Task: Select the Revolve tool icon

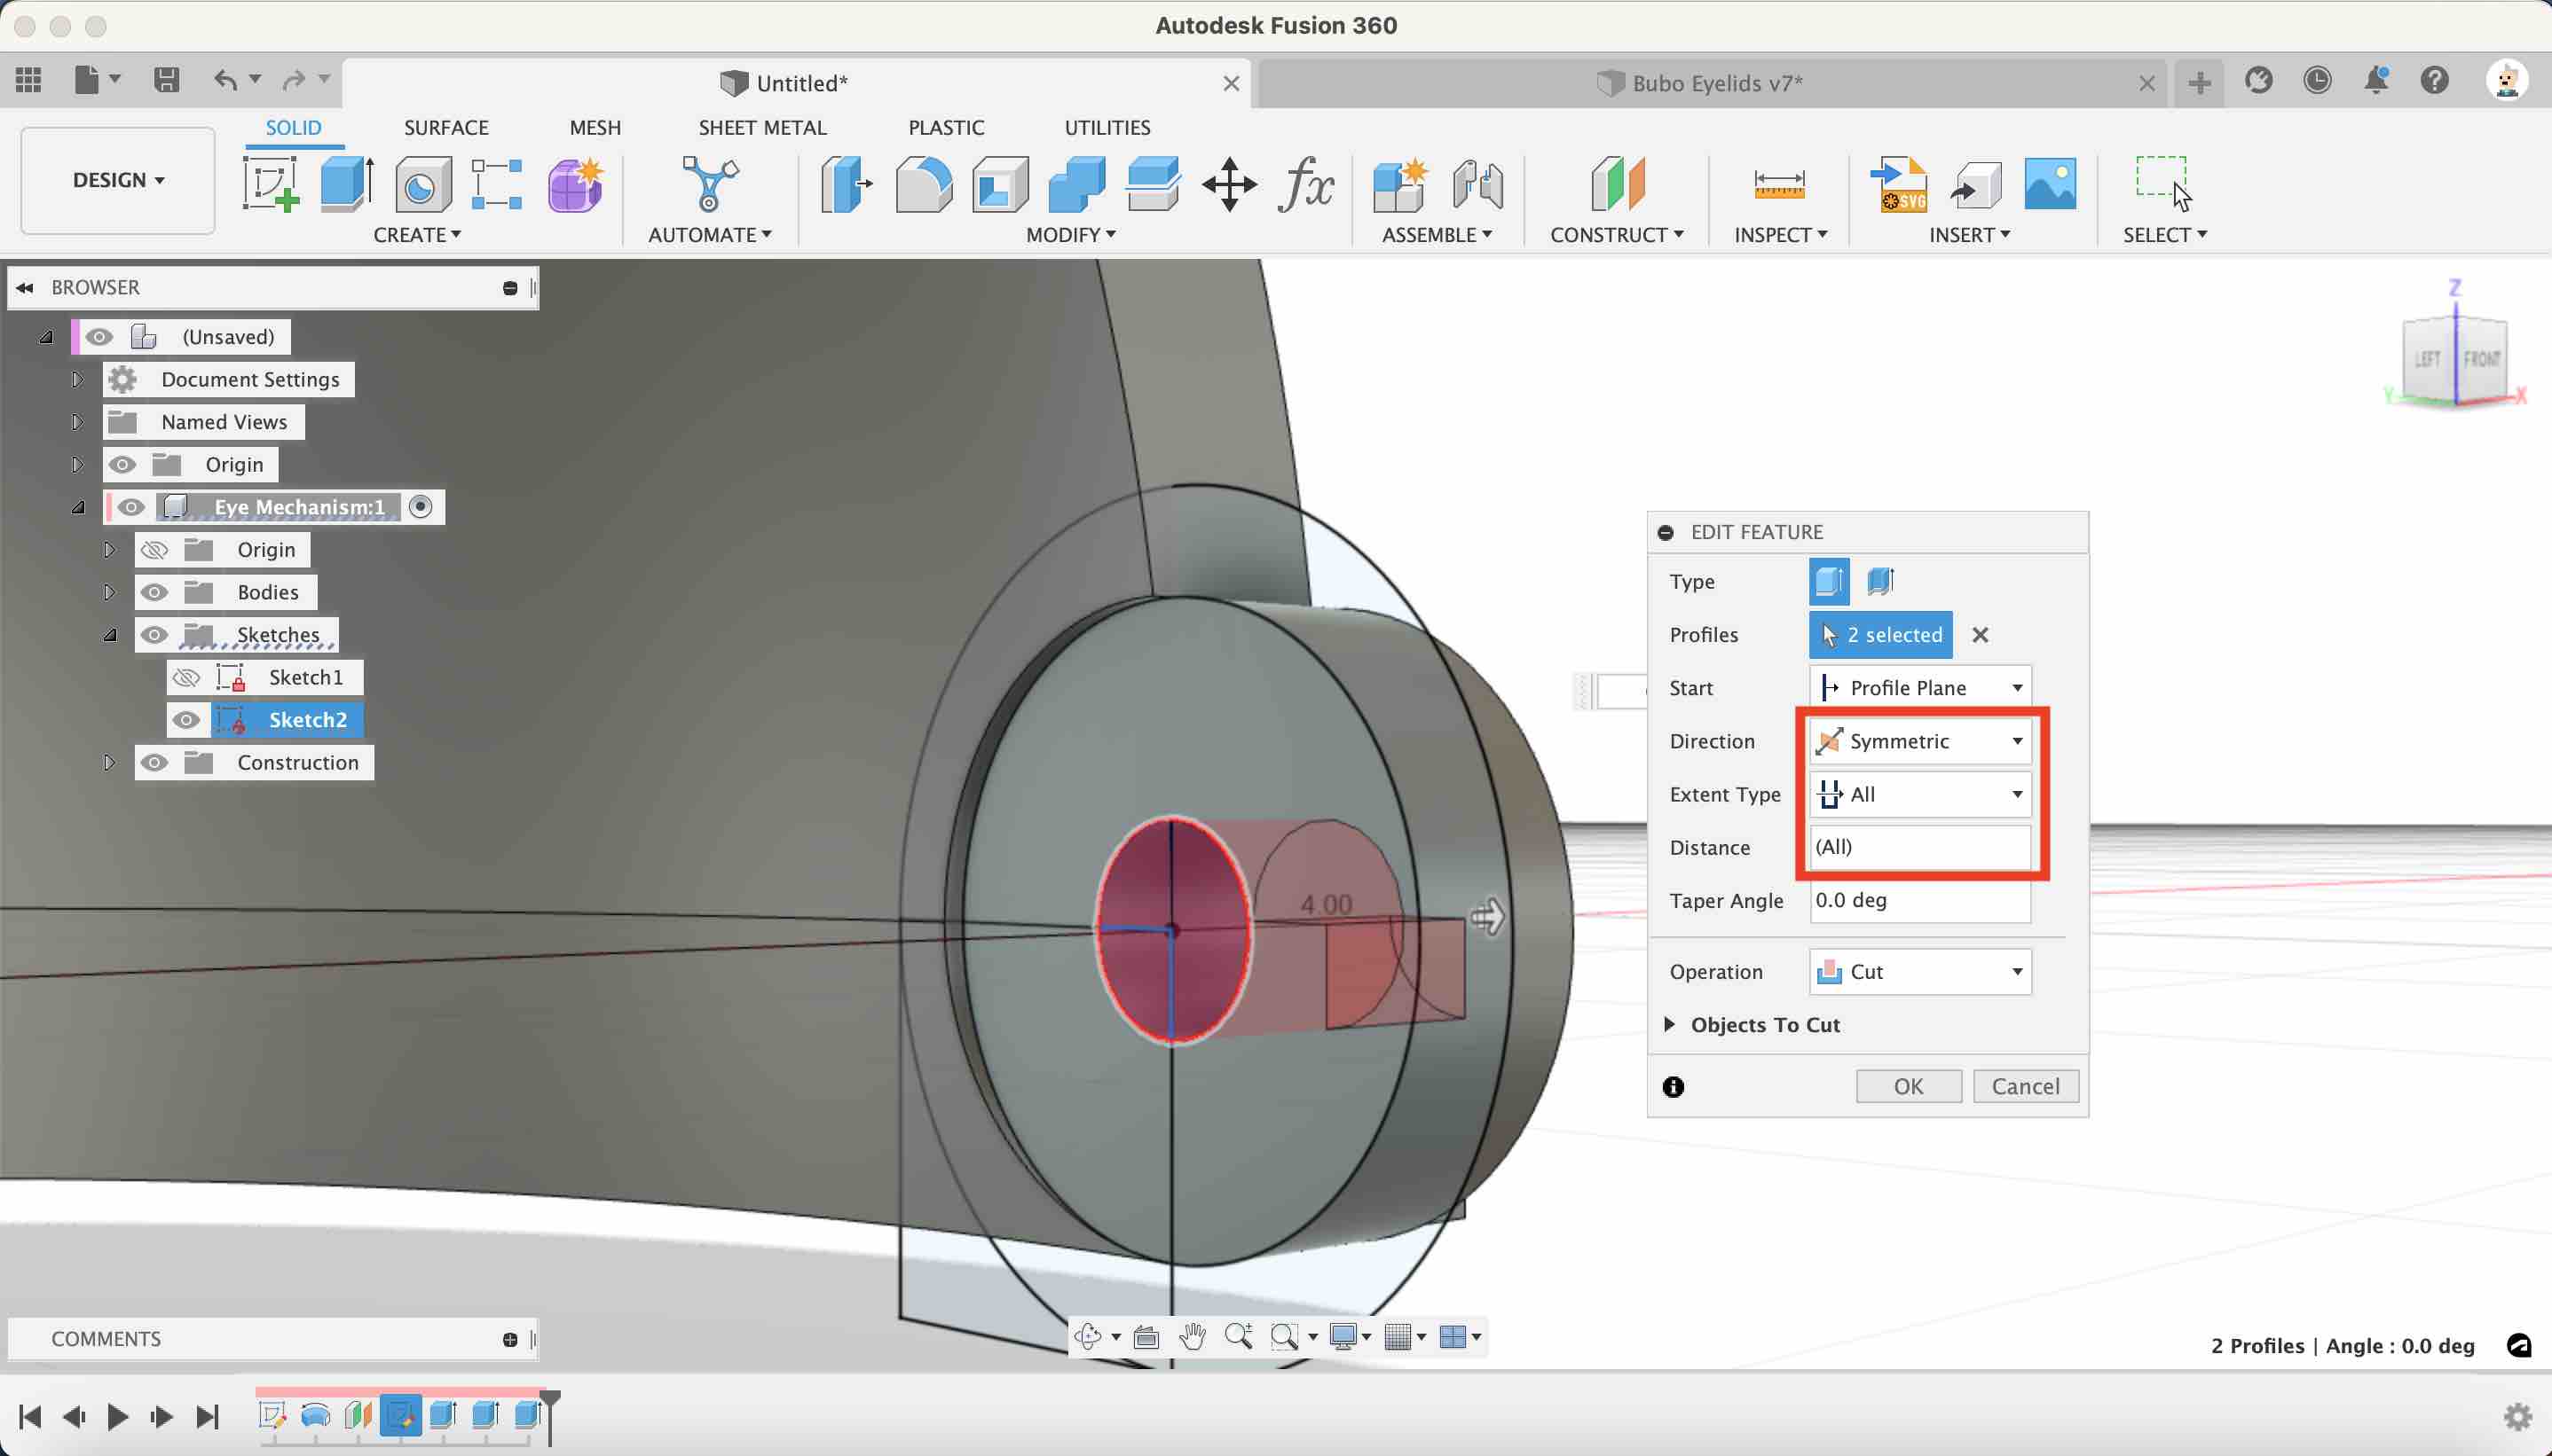Action: click(x=422, y=185)
